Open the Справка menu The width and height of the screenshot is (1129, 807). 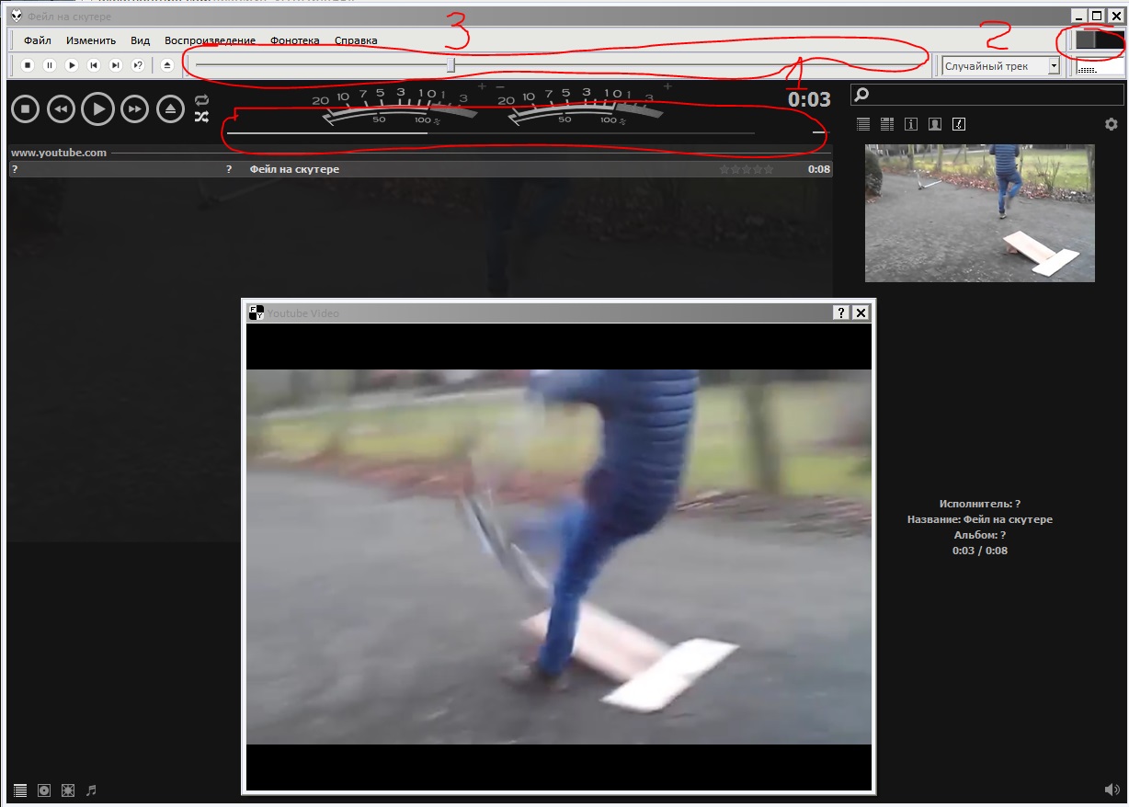[356, 40]
